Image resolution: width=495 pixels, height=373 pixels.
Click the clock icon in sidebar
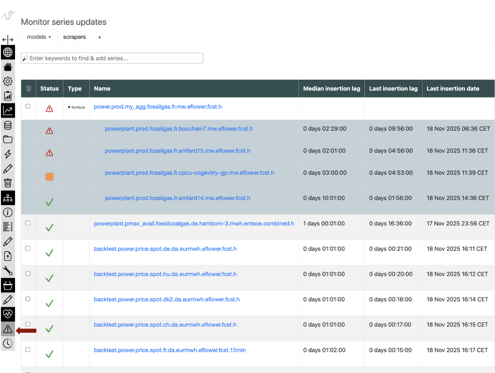click(8, 343)
